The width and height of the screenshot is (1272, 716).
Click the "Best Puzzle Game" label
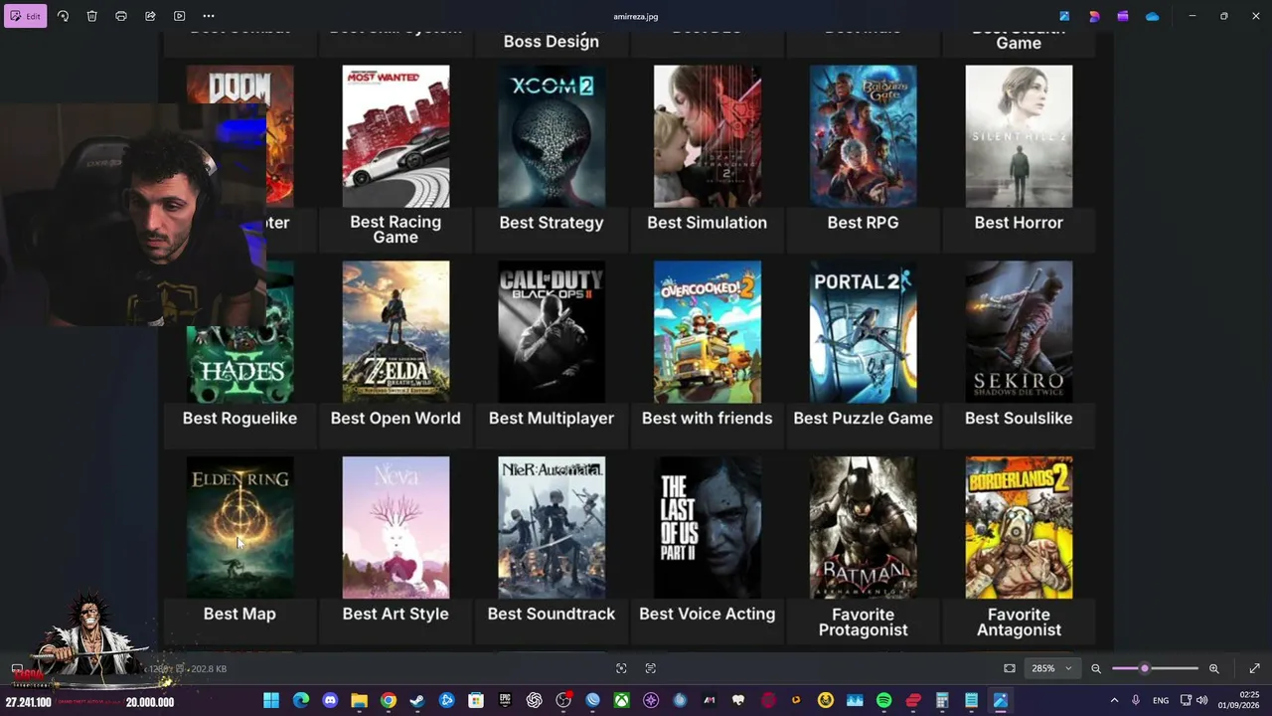(x=863, y=418)
